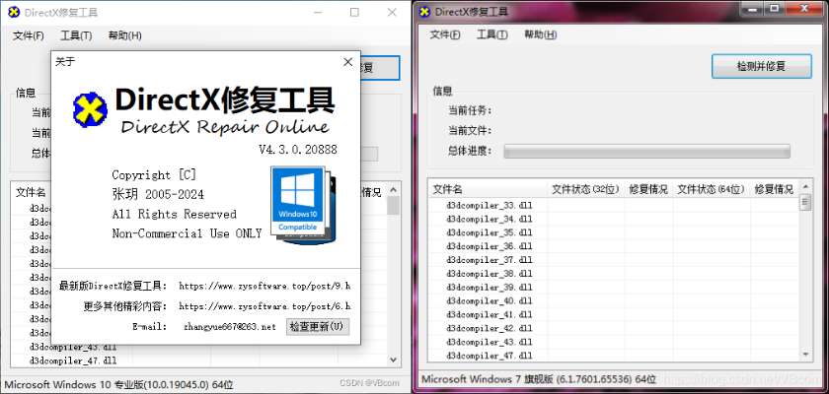The width and height of the screenshot is (829, 394).
Task: Click 文件状态(64位) column header
Action: pyautogui.click(x=712, y=189)
